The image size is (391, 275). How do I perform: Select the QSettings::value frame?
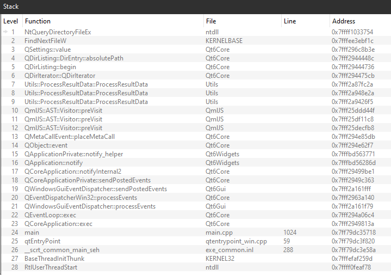point(48,50)
